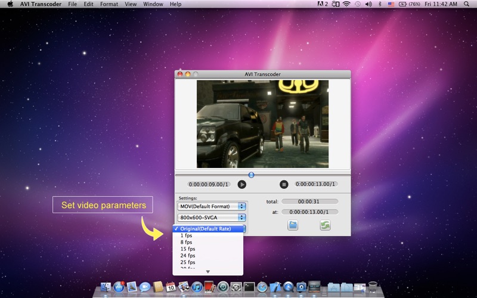Viewport: 477px width, 298px height.
Task: Click the down arrow of fps list
Action: point(207,272)
